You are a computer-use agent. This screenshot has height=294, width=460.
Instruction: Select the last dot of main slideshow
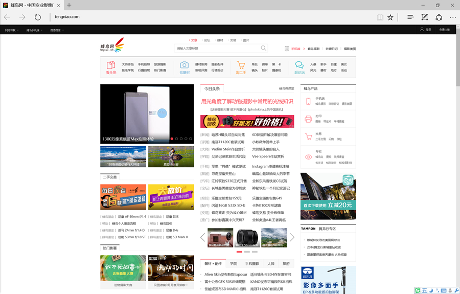pos(191,139)
